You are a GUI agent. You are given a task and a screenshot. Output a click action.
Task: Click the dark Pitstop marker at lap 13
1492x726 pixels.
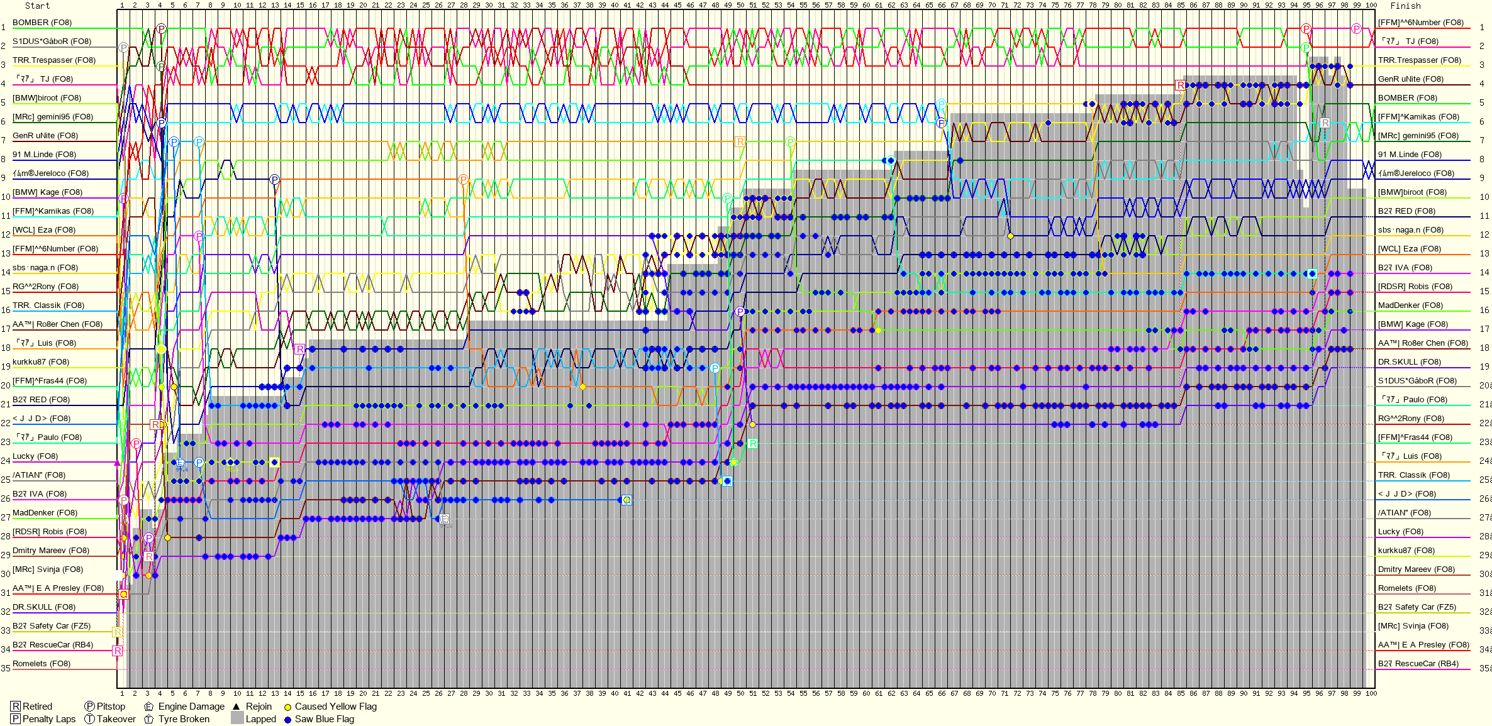[x=274, y=179]
